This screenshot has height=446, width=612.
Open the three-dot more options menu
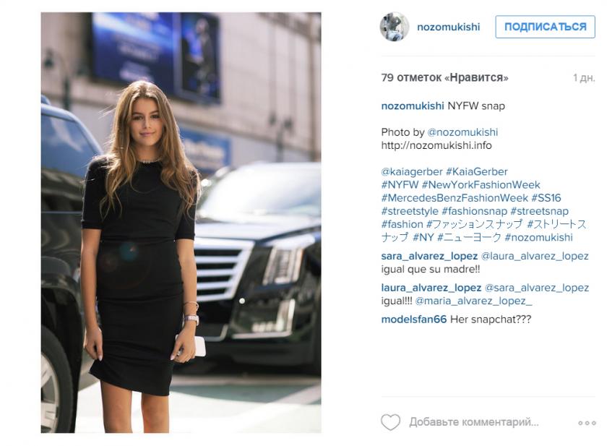pos(587,423)
